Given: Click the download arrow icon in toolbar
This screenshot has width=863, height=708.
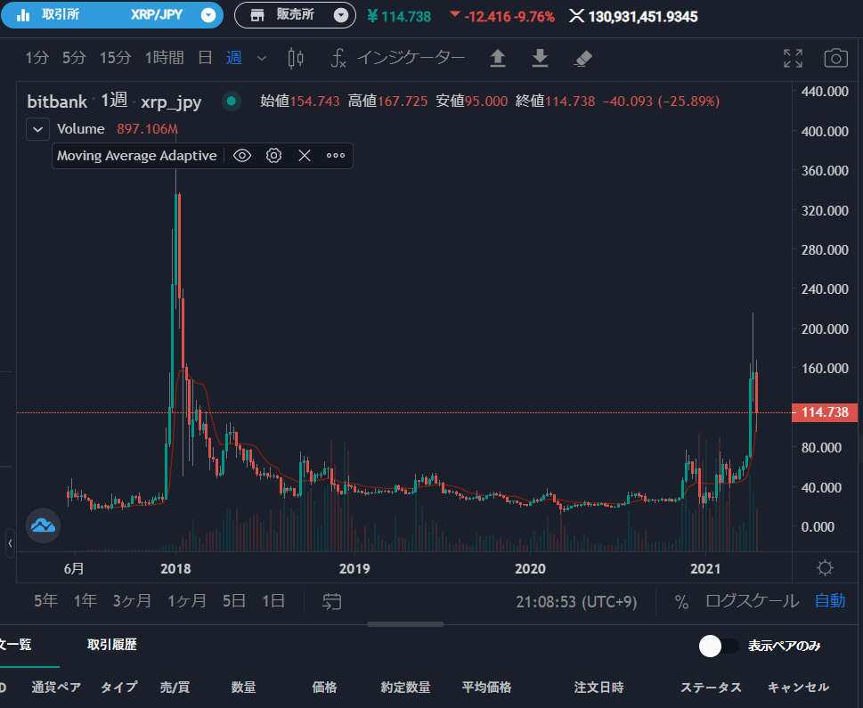Looking at the screenshot, I should (x=540, y=58).
